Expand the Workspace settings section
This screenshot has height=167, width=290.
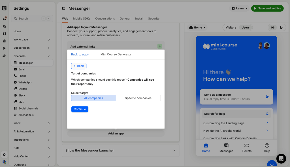[x=32, y=40]
